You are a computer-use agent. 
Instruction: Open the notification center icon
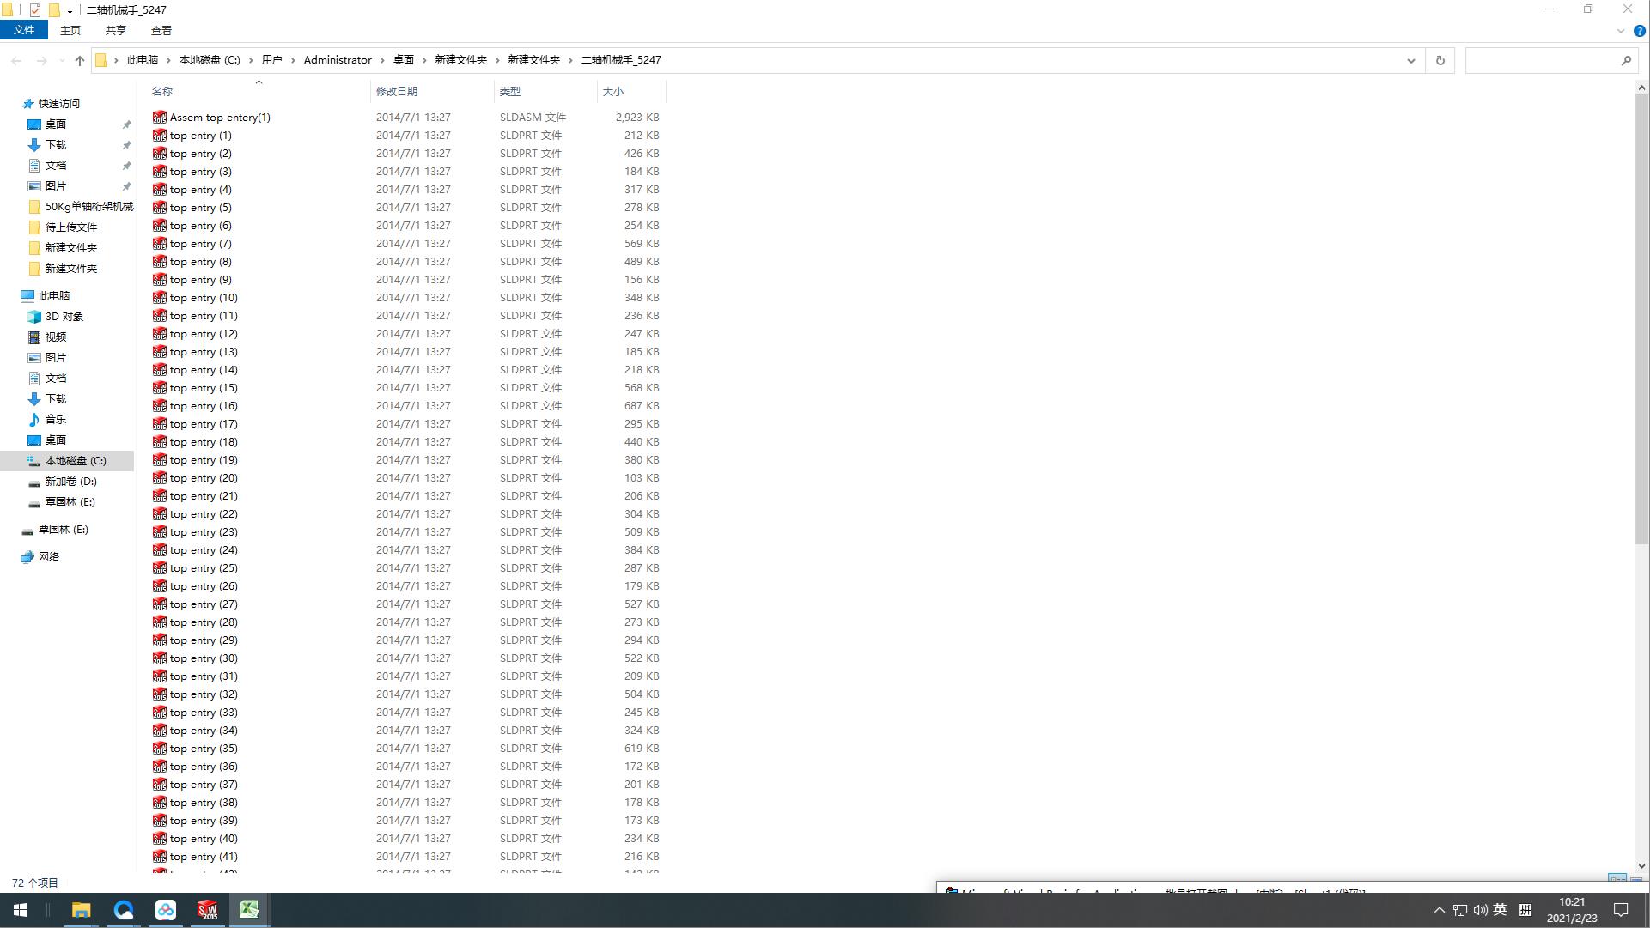pyautogui.click(x=1621, y=910)
